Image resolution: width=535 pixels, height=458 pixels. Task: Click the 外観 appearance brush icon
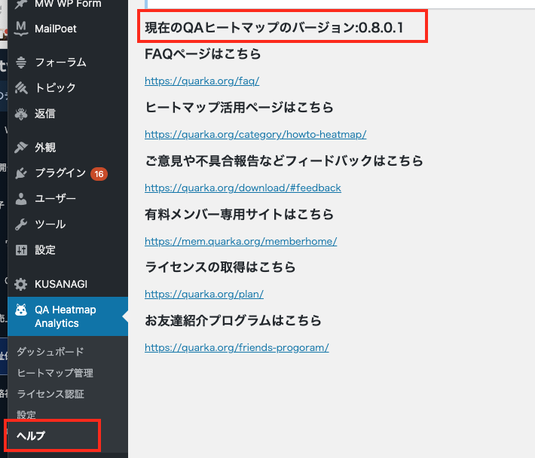pyautogui.click(x=21, y=148)
